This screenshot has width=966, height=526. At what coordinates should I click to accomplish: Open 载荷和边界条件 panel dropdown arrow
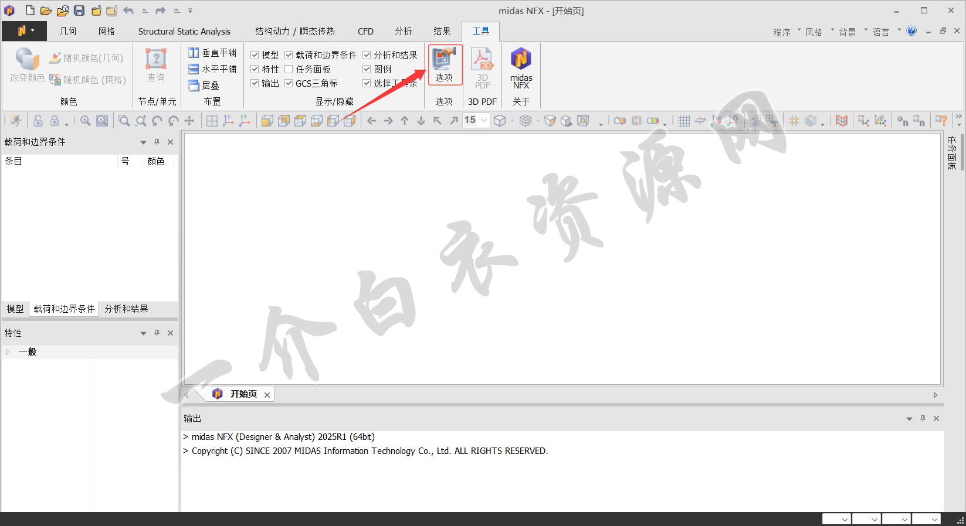pyautogui.click(x=143, y=142)
